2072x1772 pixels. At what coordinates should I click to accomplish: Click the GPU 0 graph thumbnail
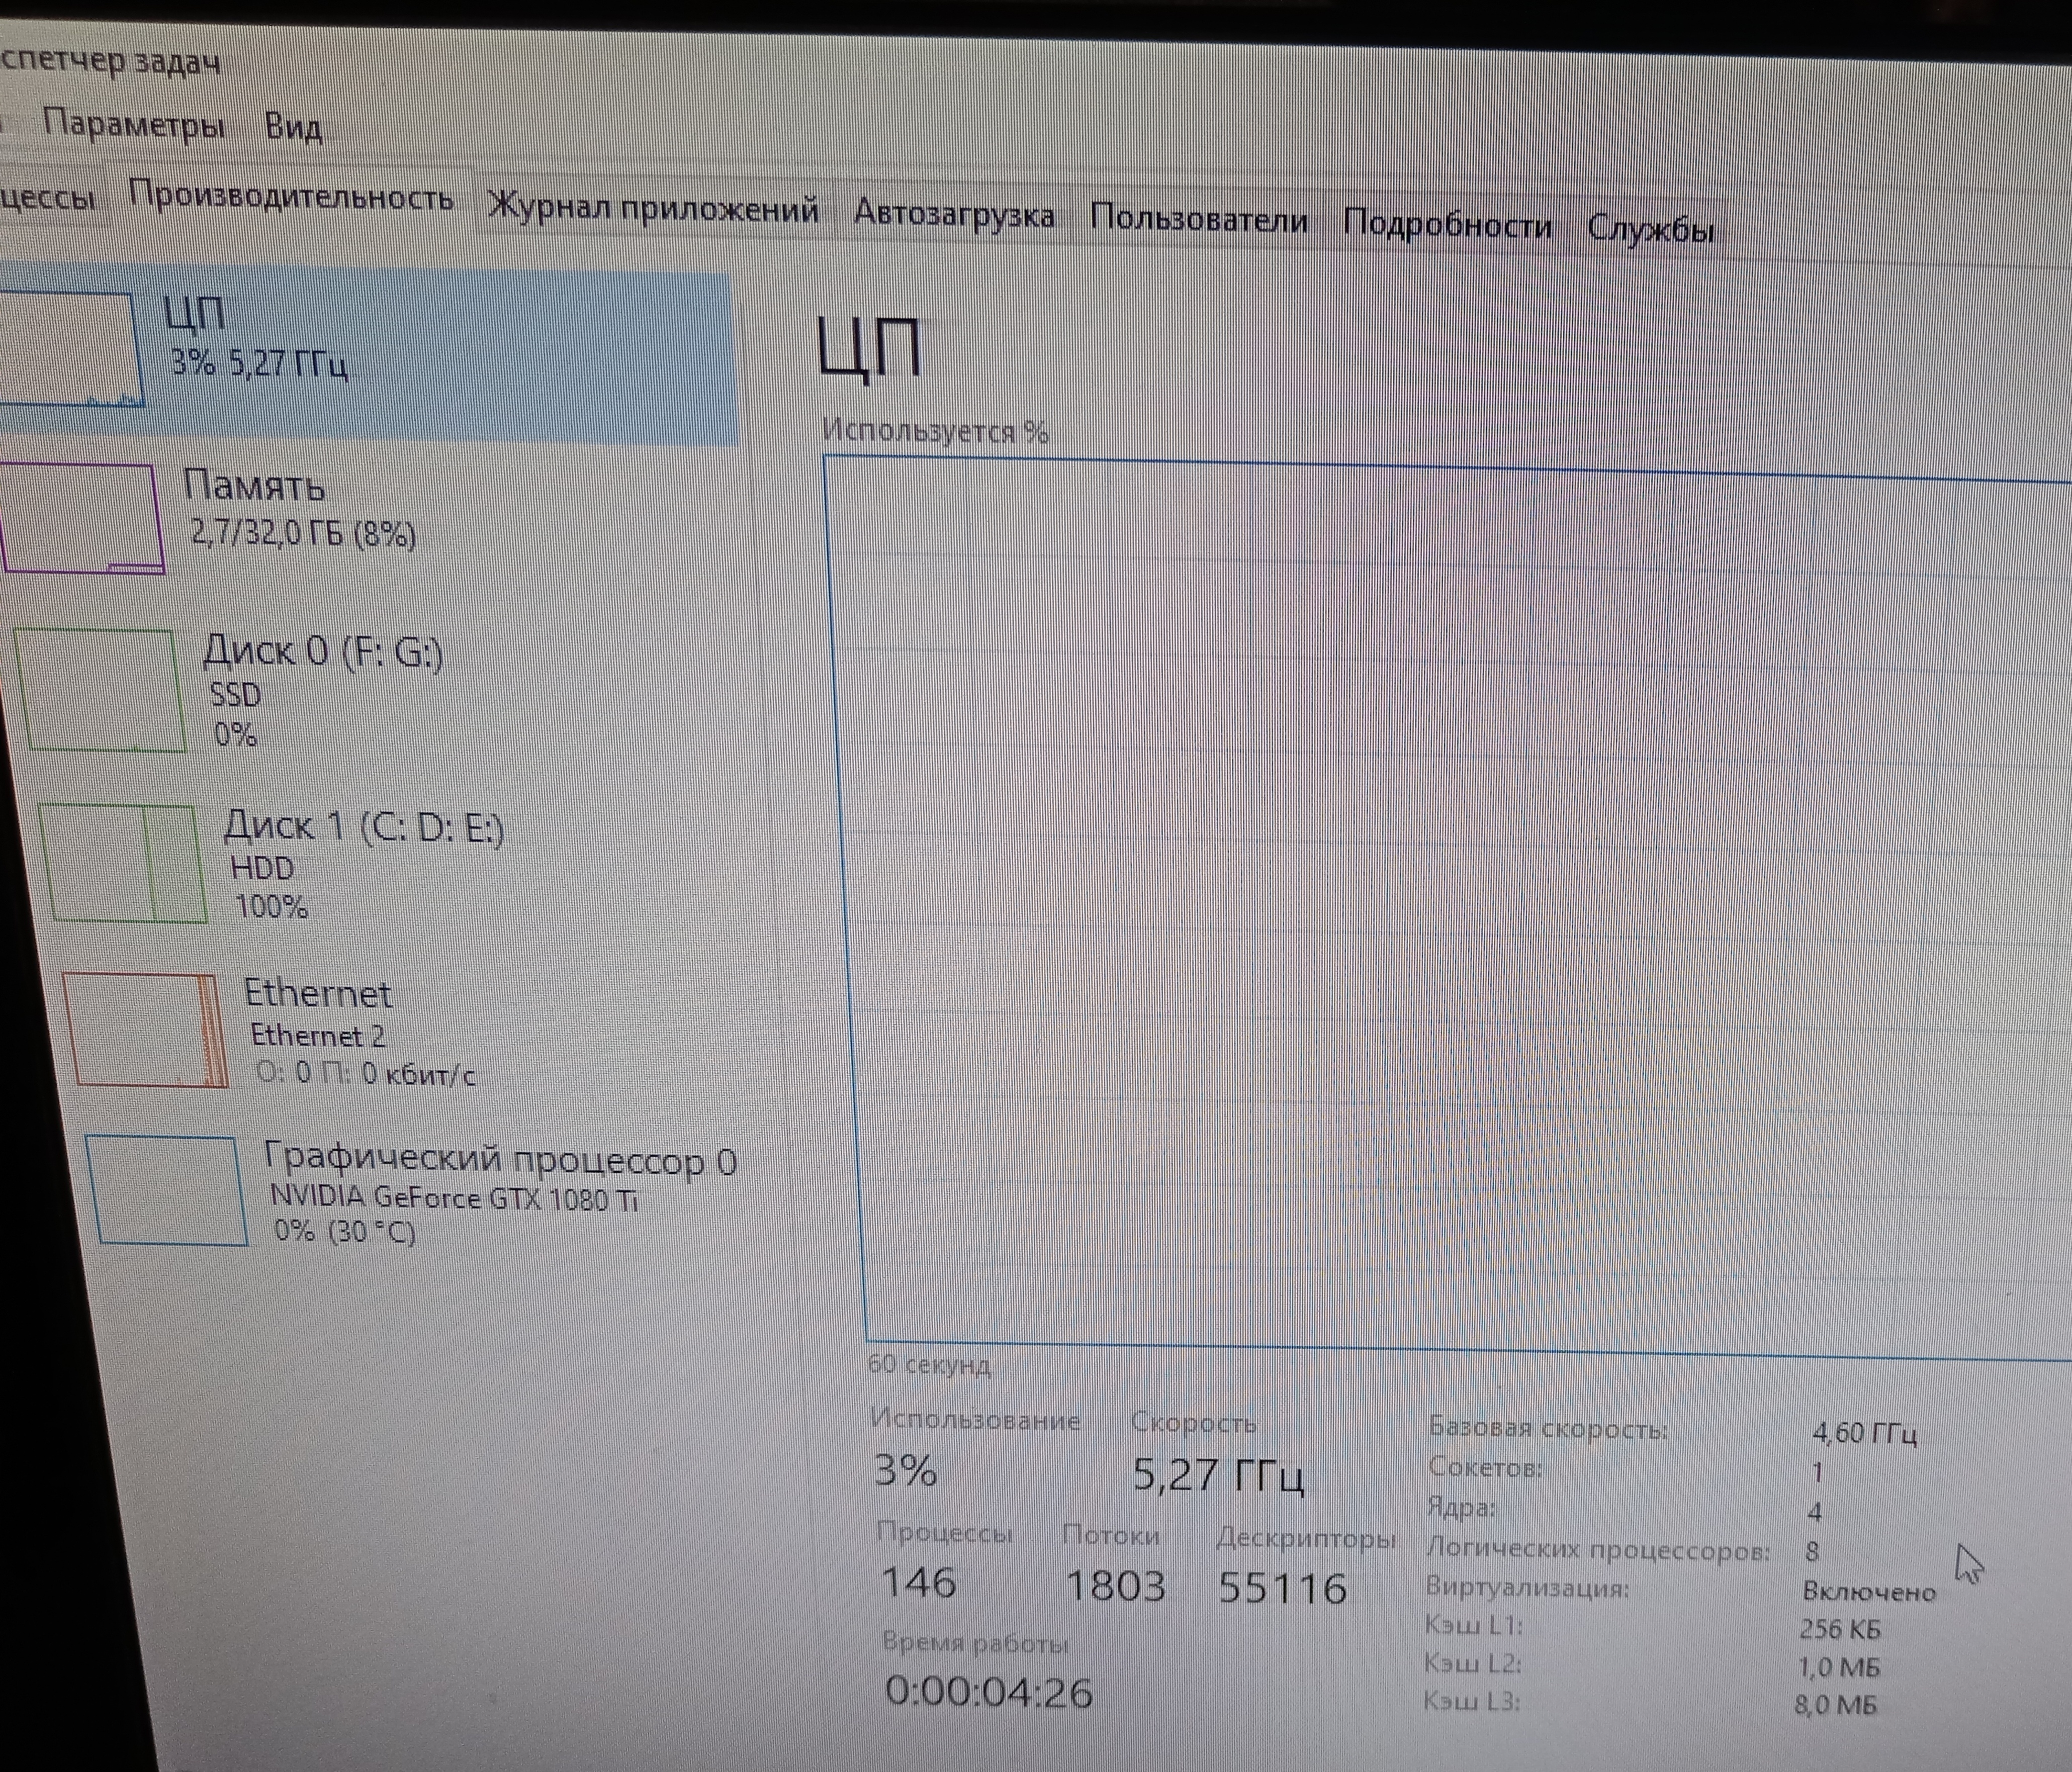pyautogui.click(x=168, y=1192)
